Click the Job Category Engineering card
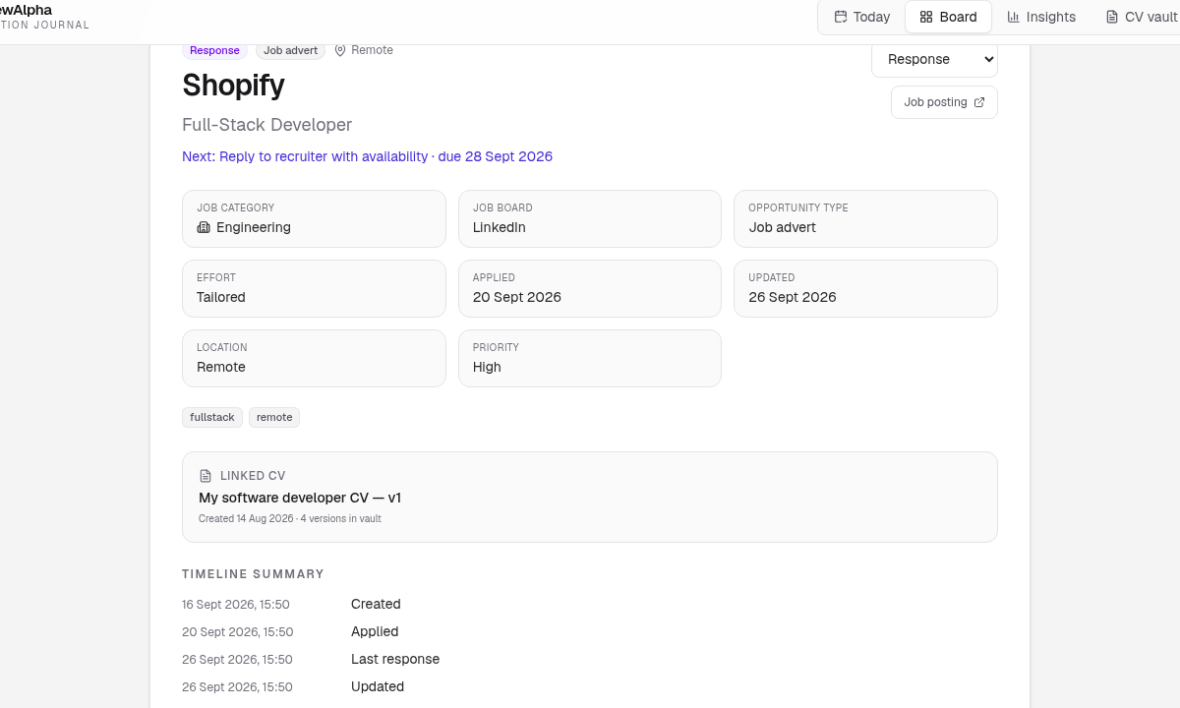Screen dimensions: 1180x708 [314, 218]
